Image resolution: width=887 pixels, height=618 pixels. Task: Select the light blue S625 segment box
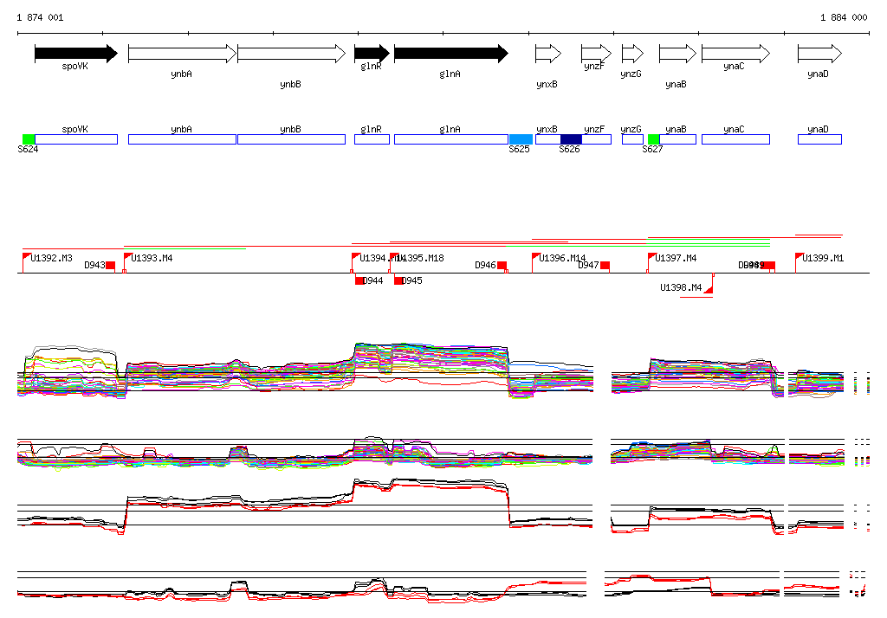[x=521, y=139]
